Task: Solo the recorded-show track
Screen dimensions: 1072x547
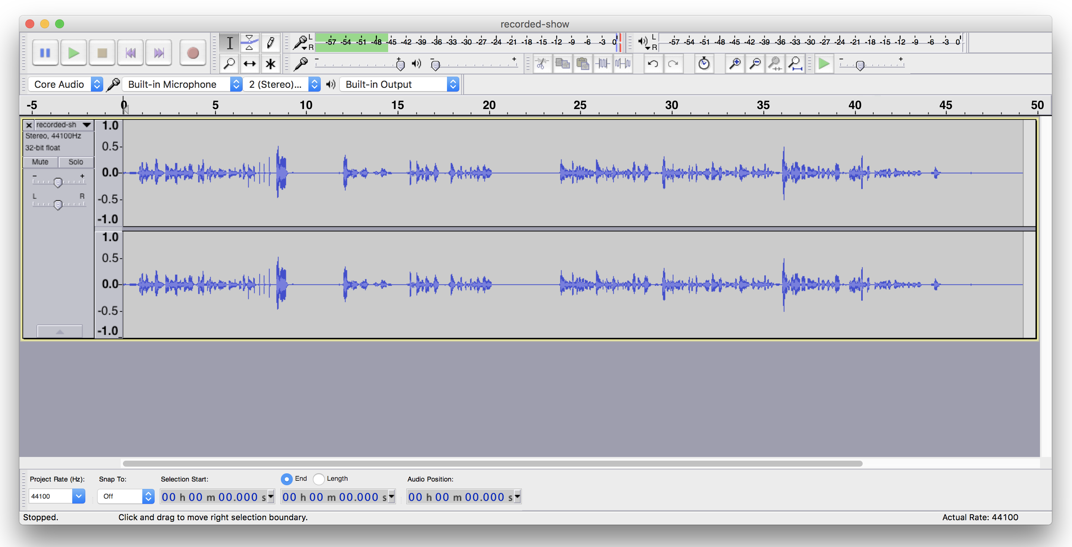Action: pyautogui.click(x=76, y=162)
